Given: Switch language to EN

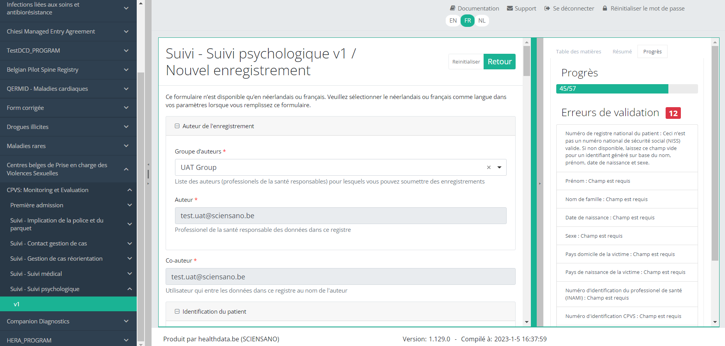Looking at the screenshot, I should (453, 21).
